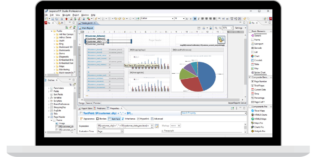The image size is (314, 157).
Task: Select the Table palette element
Action: tap(255, 64)
